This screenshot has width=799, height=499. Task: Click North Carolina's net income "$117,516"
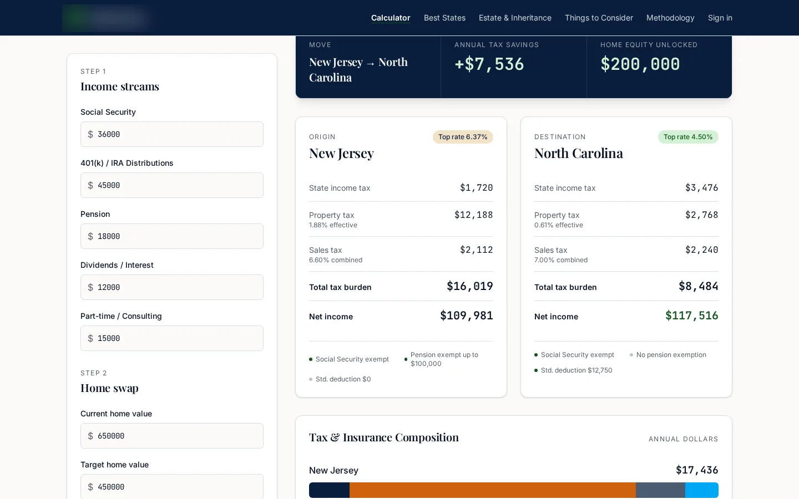[692, 315]
